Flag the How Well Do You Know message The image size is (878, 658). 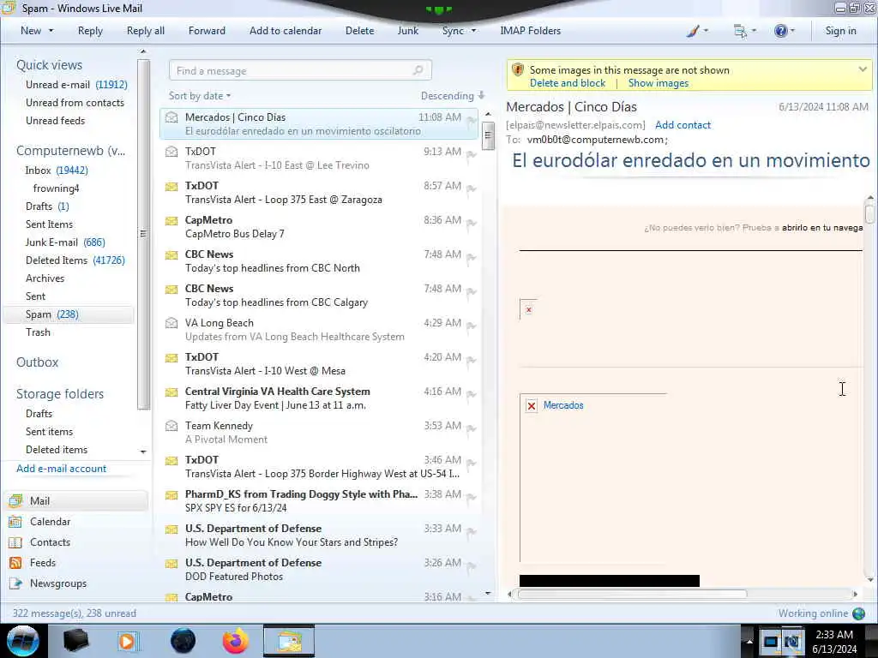tap(472, 531)
